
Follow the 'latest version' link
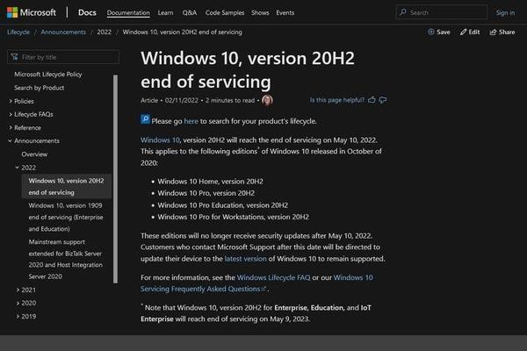coord(245,259)
